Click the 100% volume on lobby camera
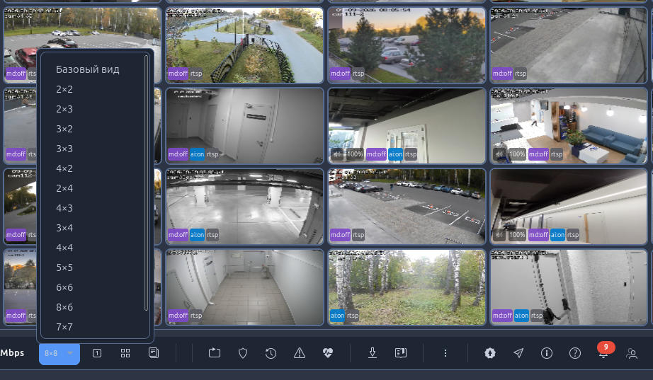This screenshot has height=380, width=653. coord(517,154)
